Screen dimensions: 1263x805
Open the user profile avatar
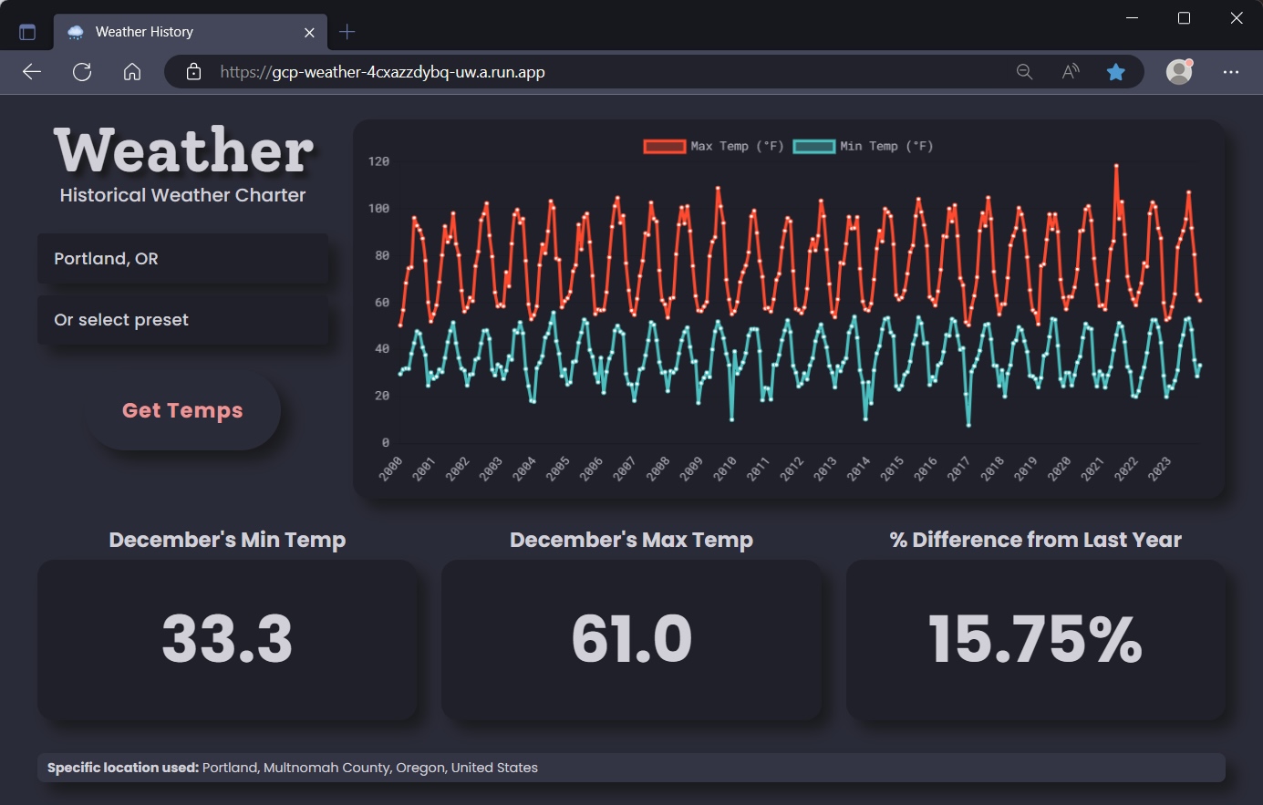[x=1180, y=71]
